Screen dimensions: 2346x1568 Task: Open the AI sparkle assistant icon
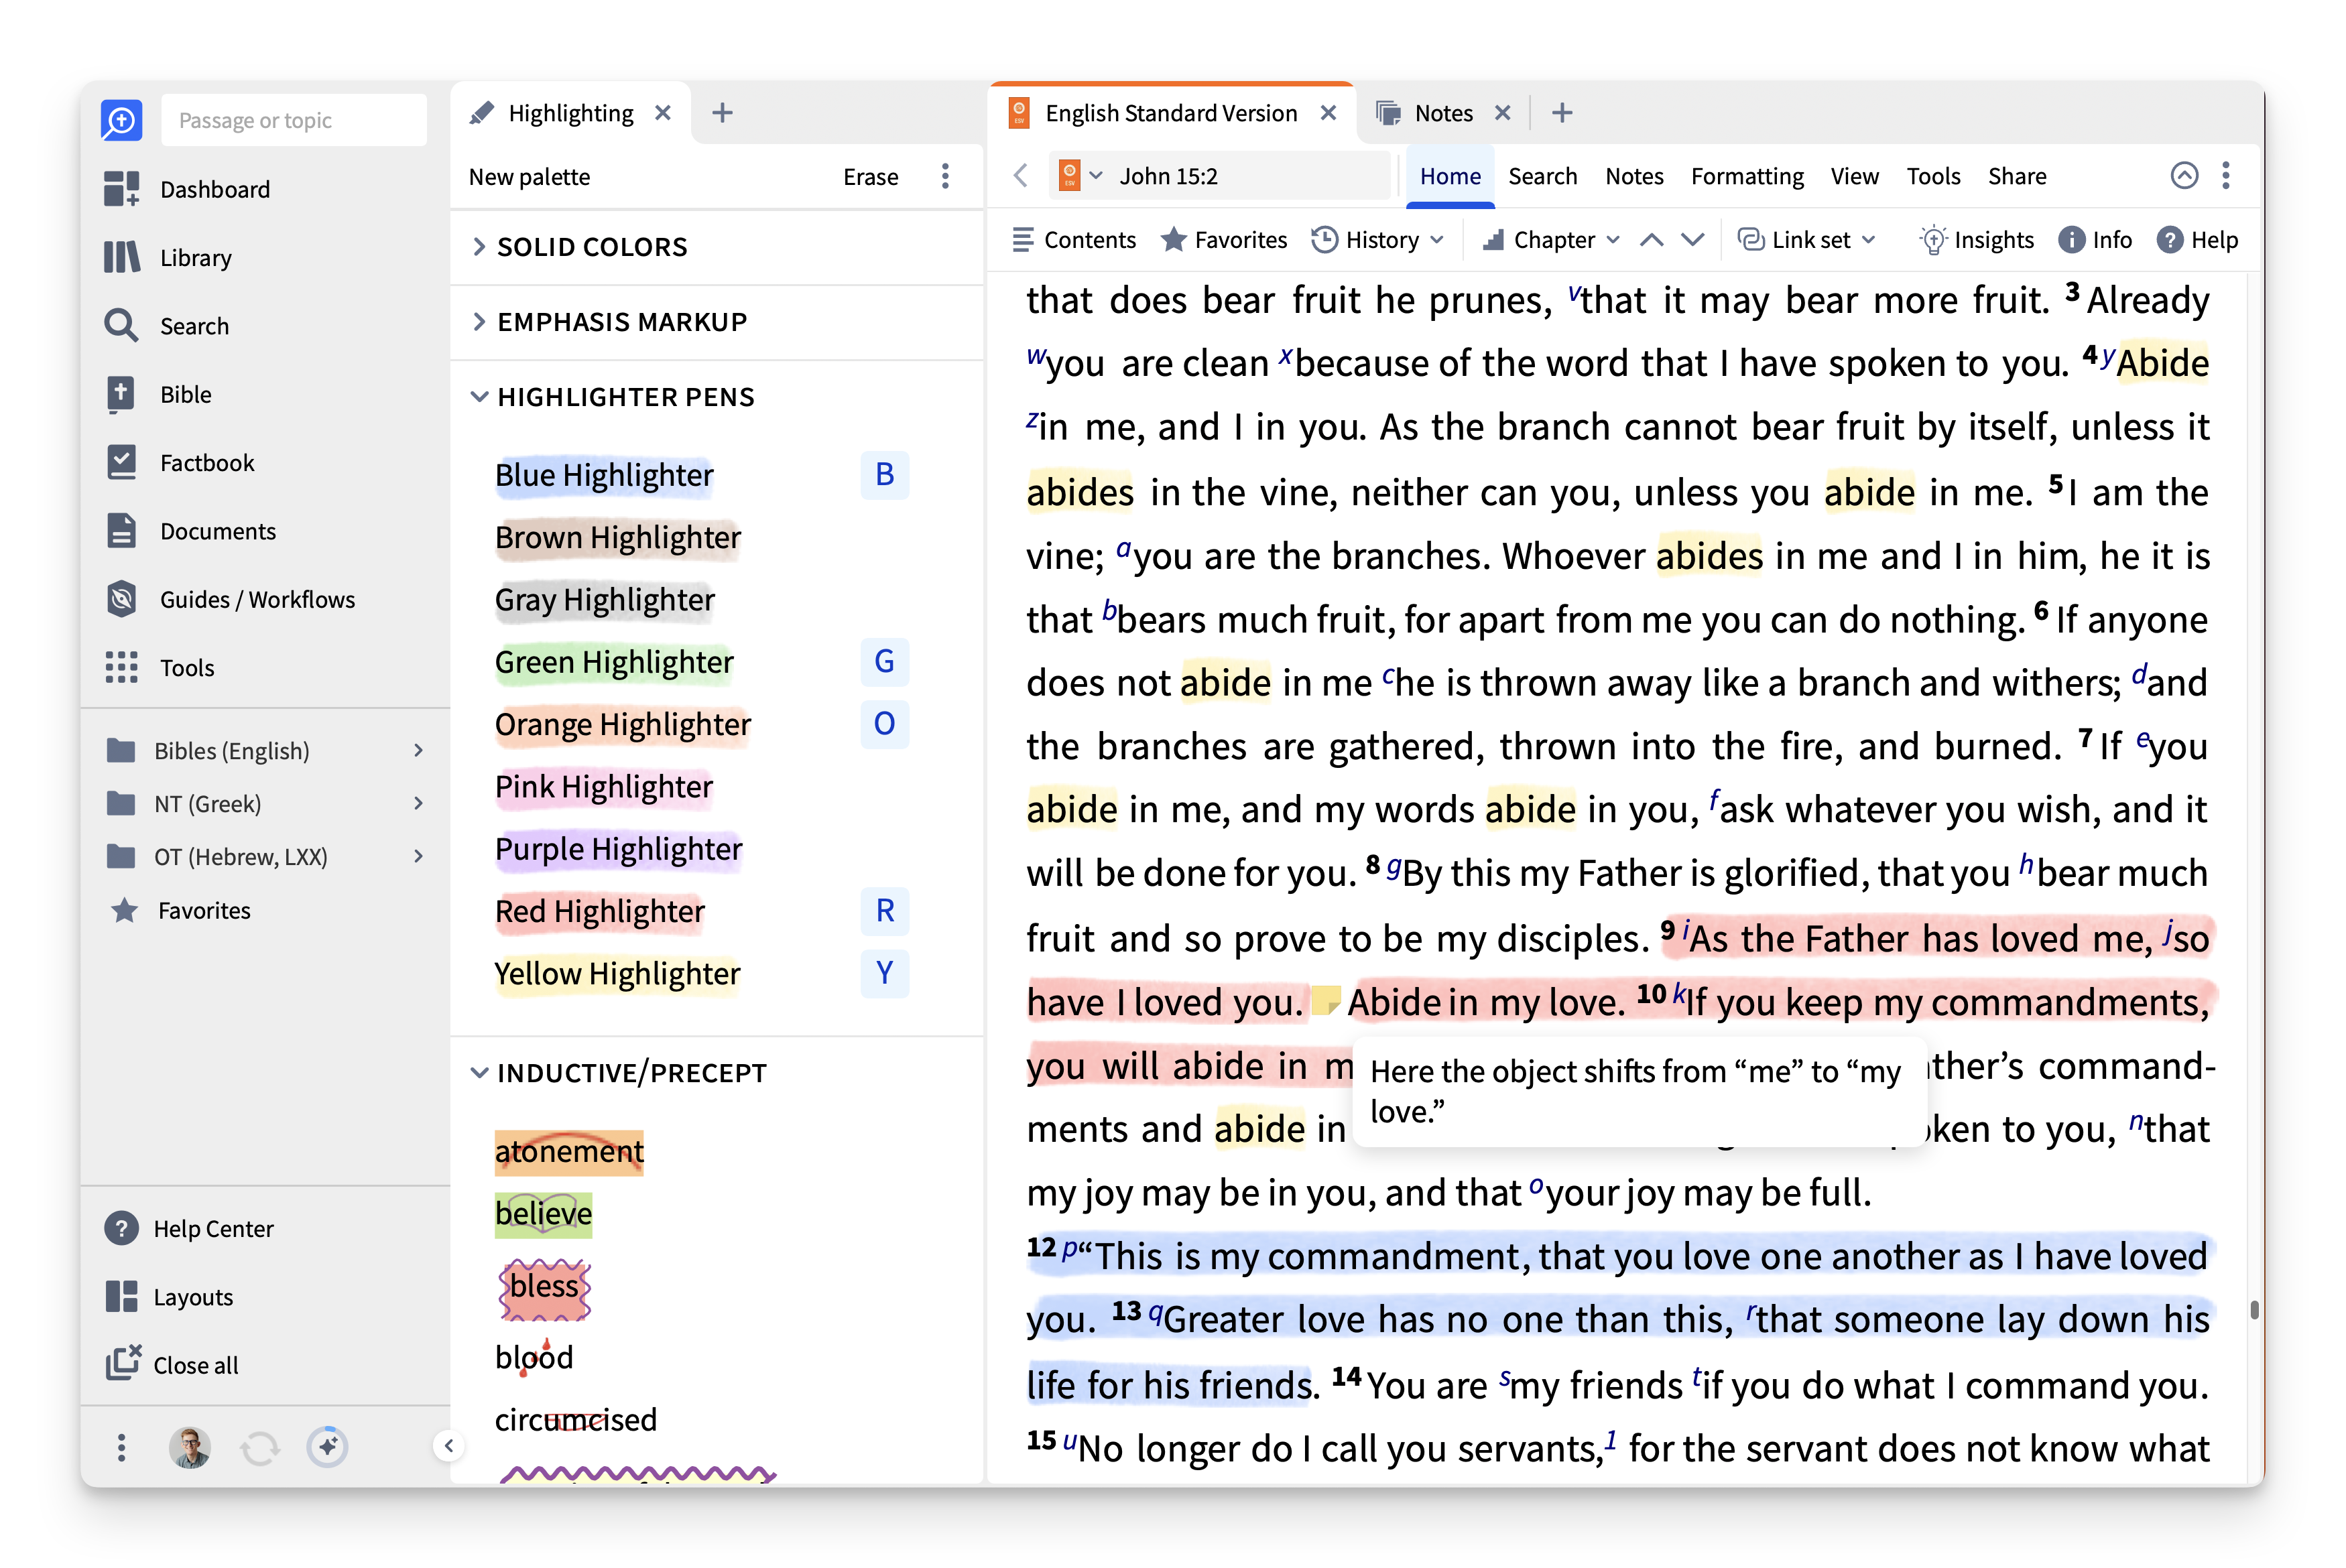coord(328,1446)
